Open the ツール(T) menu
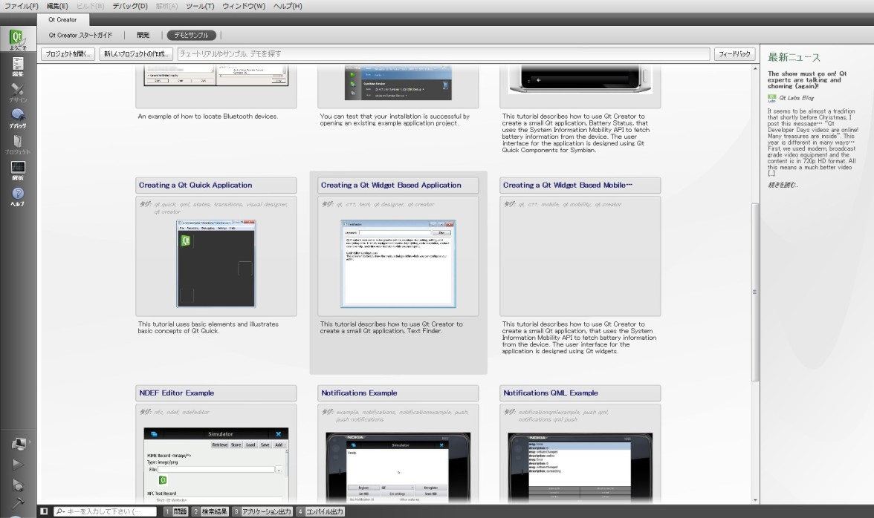The width and height of the screenshot is (874, 518). 200,5
